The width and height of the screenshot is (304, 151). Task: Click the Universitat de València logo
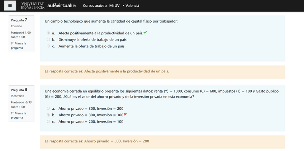(x=33, y=6)
